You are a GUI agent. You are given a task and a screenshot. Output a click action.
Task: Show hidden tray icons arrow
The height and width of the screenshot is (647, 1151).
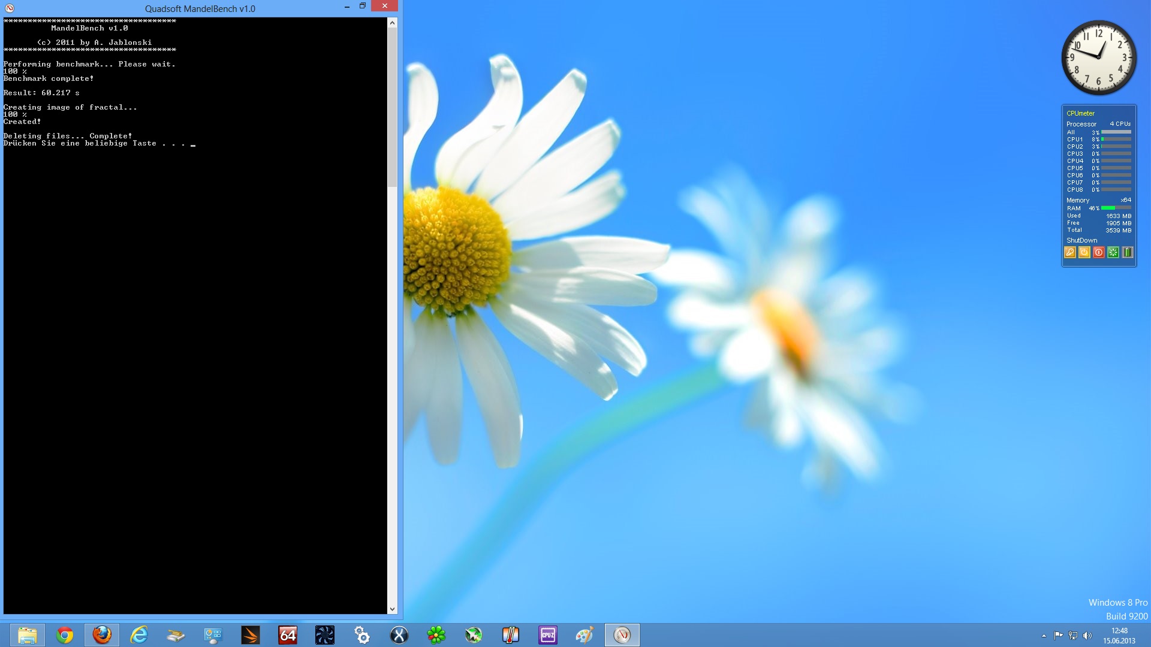tap(1044, 636)
